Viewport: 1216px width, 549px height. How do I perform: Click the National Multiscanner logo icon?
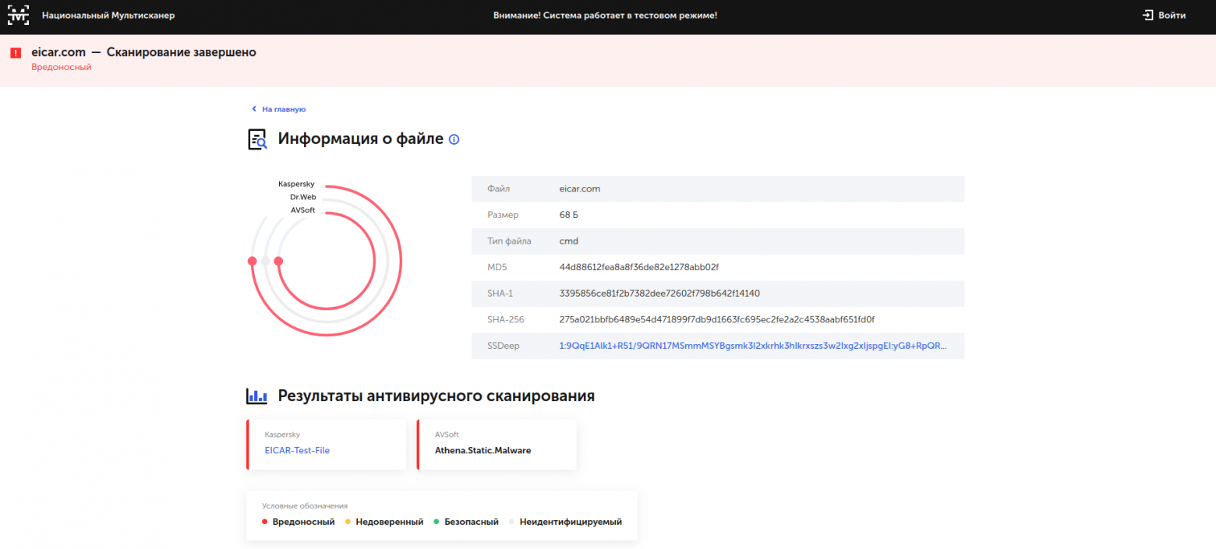[x=18, y=15]
